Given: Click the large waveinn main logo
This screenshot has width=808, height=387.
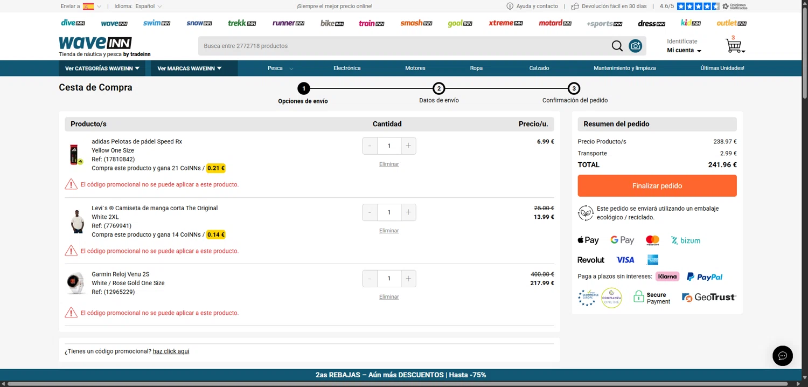Looking at the screenshot, I should [95, 43].
